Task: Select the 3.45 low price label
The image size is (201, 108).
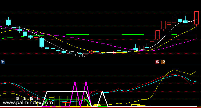Action: click(82, 55)
